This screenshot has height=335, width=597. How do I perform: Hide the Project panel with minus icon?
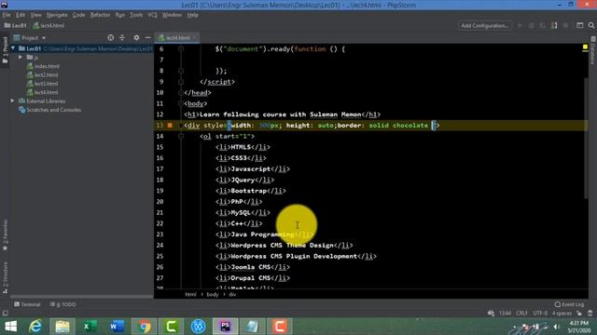coord(147,37)
